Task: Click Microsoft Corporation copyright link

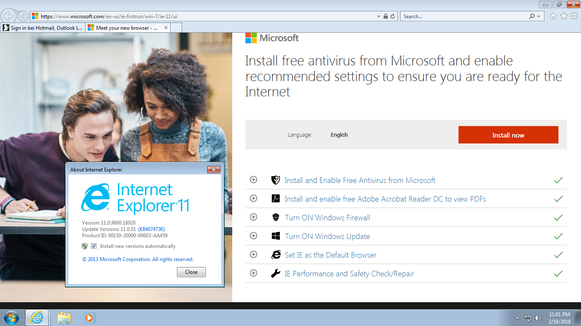Action: (x=138, y=259)
